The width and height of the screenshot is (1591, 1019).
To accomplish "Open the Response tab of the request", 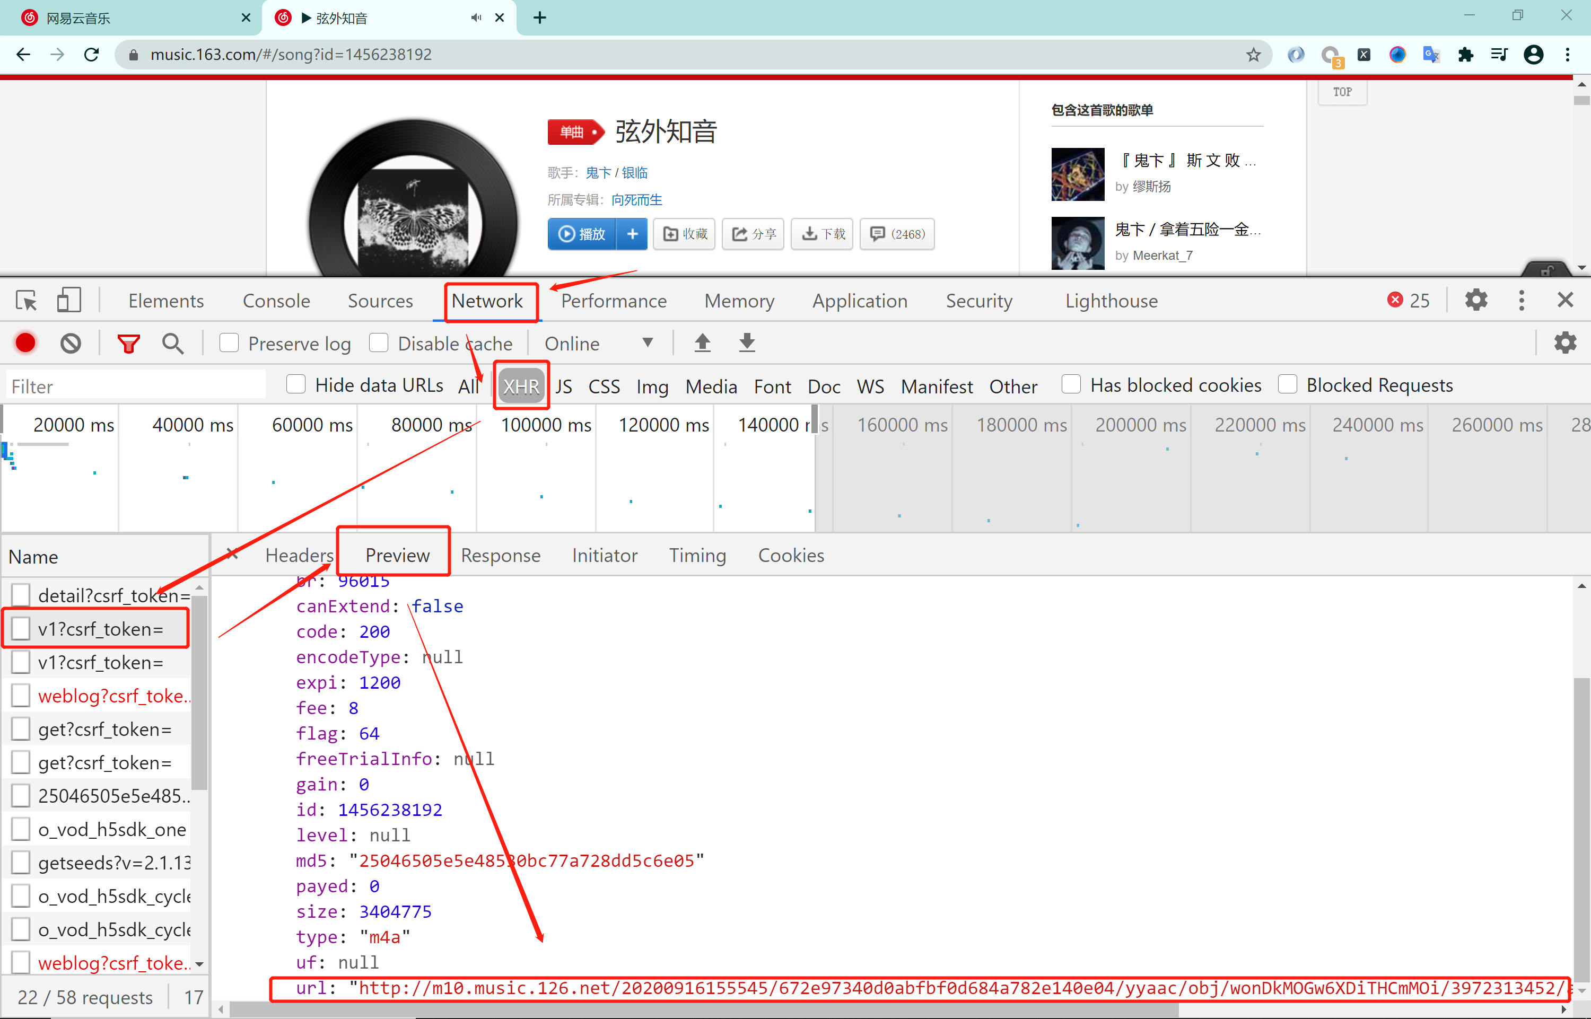I will [x=500, y=555].
